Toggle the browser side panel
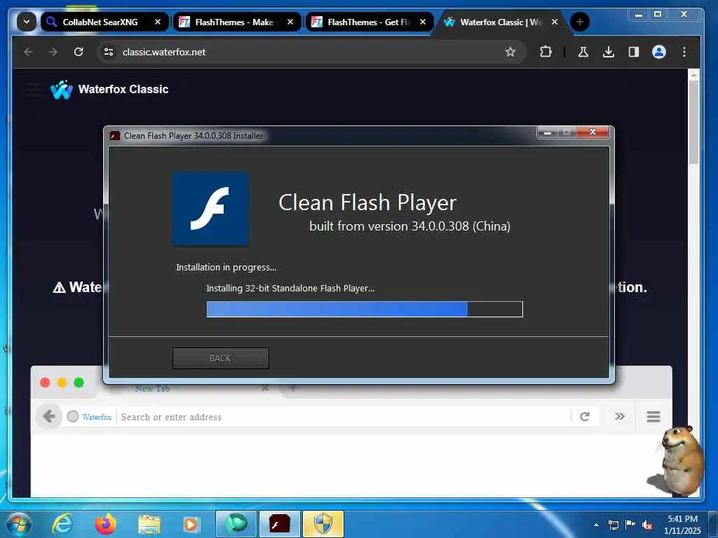718x538 pixels. coord(634,52)
